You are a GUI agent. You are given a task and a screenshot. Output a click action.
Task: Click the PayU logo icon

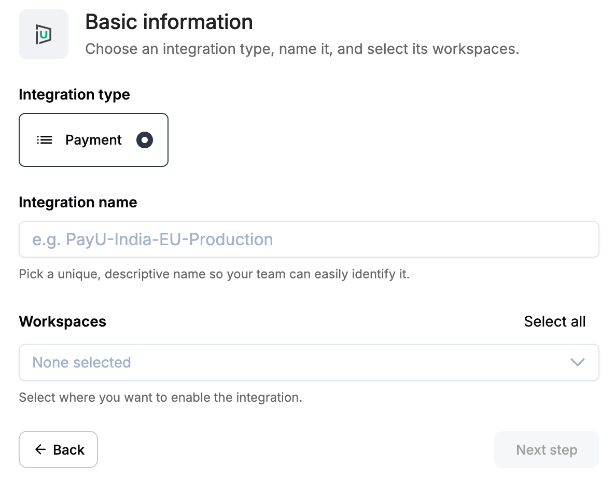[x=44, y=35]
